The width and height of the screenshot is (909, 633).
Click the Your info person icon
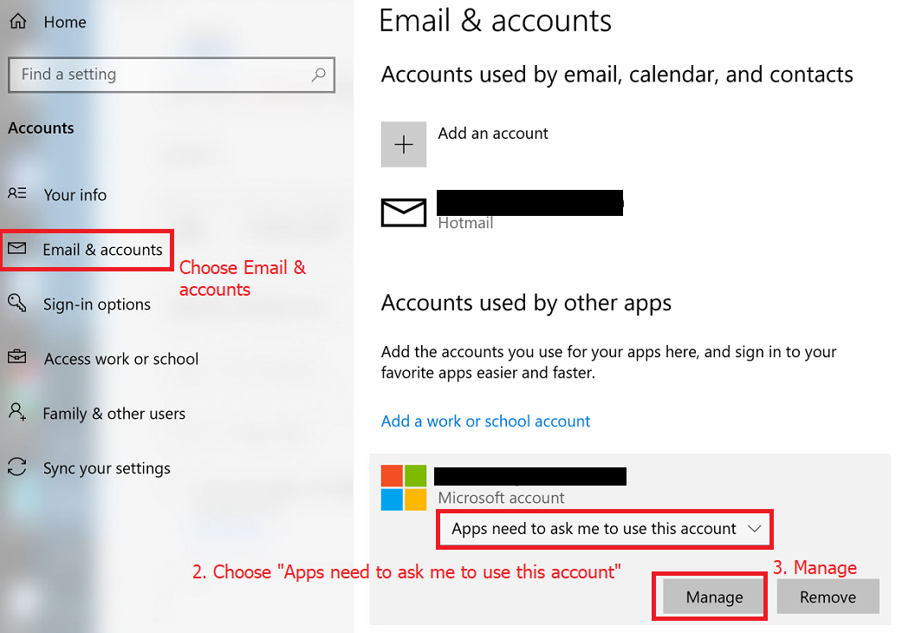17,194
